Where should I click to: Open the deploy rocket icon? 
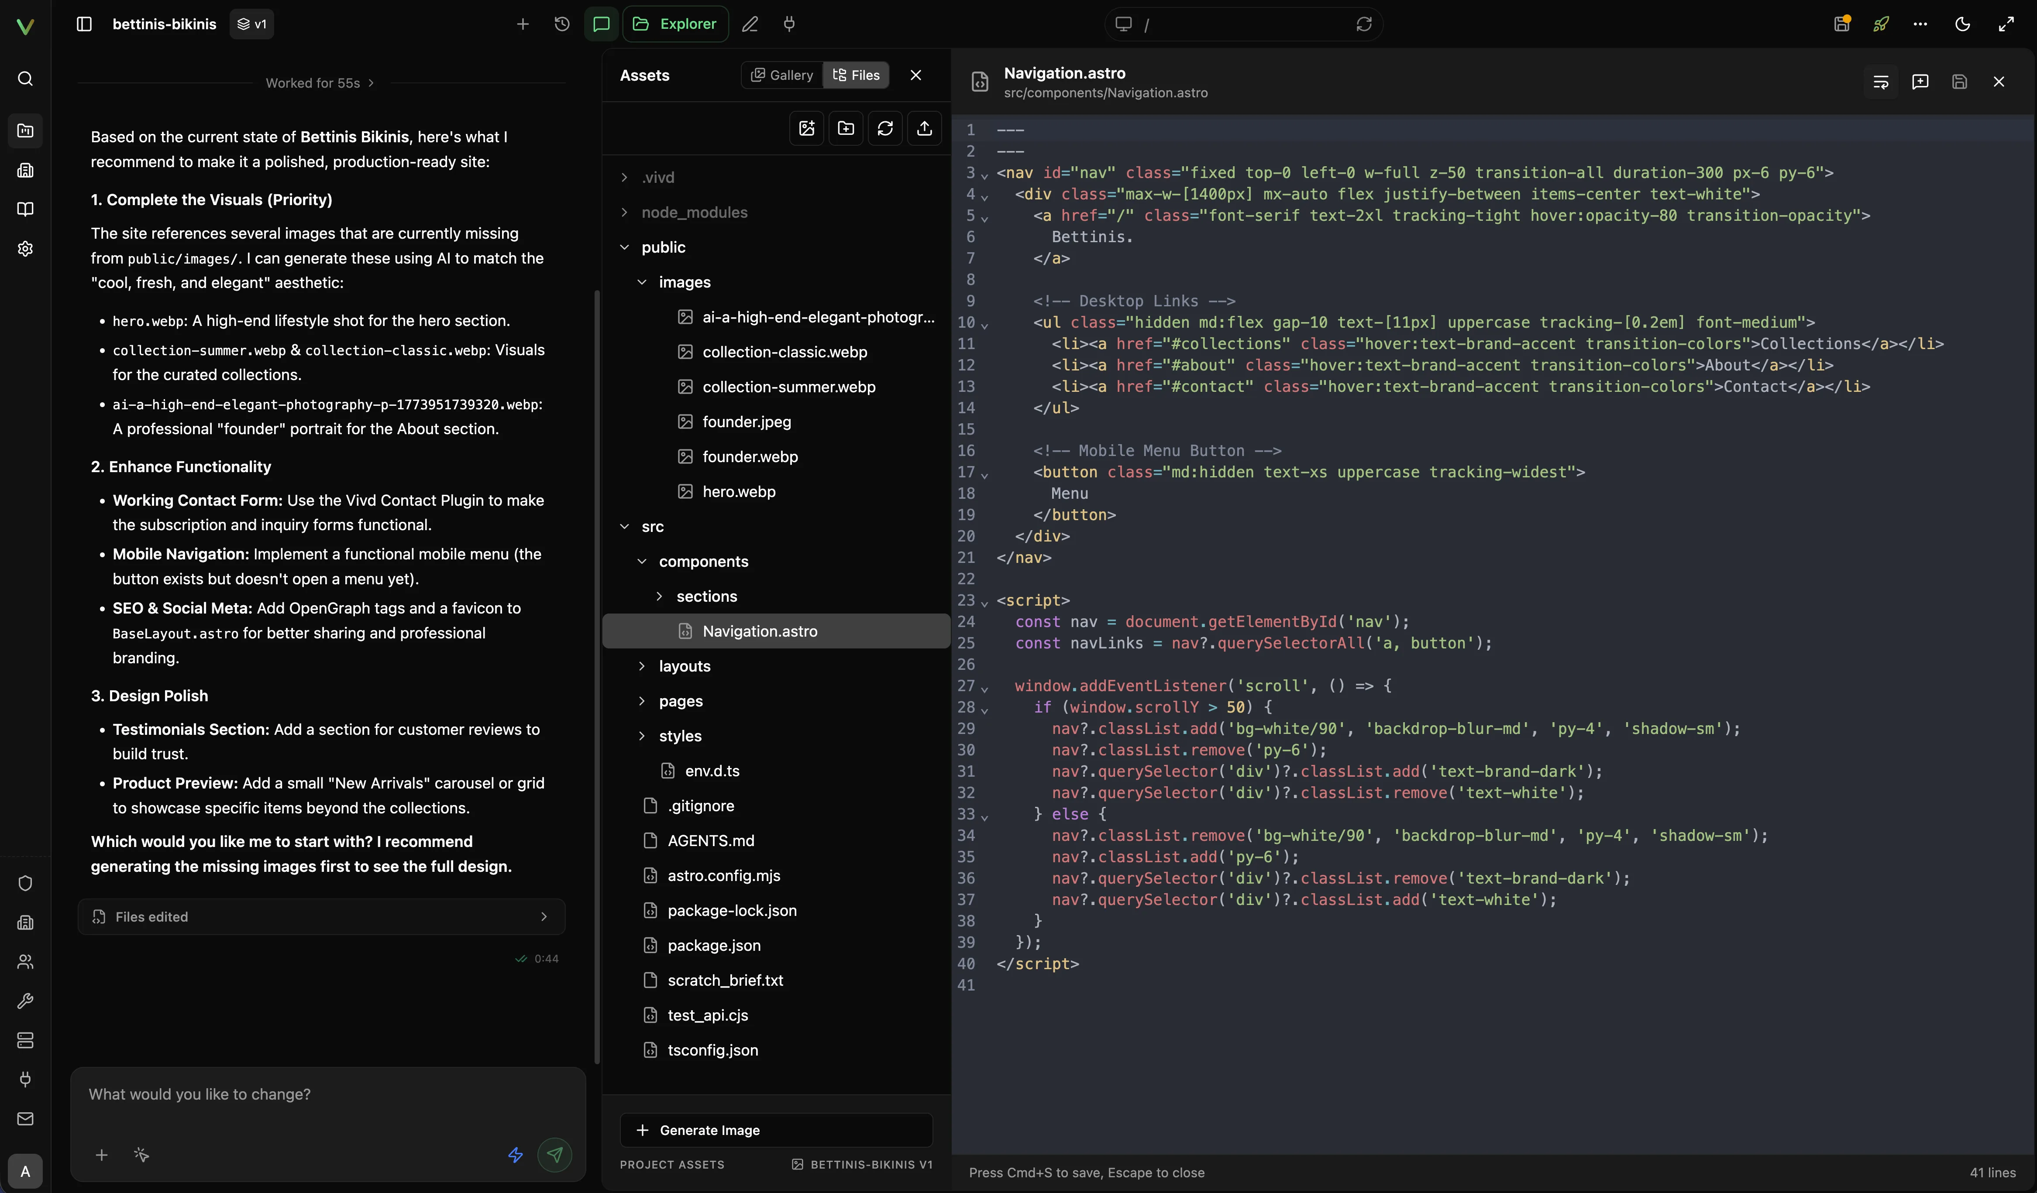[1882, 24]
